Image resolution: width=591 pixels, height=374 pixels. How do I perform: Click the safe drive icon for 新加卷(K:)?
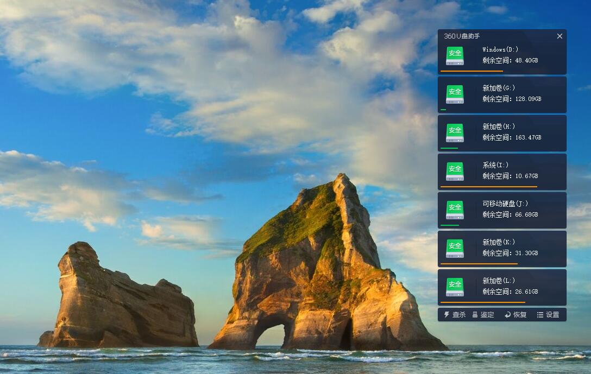[455, 249]
